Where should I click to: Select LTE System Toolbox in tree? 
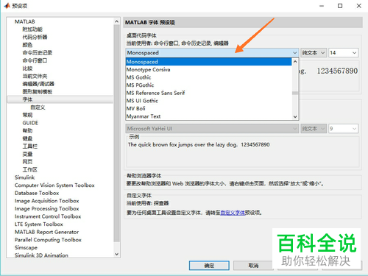pyautogui.click(x=39, y=224)
